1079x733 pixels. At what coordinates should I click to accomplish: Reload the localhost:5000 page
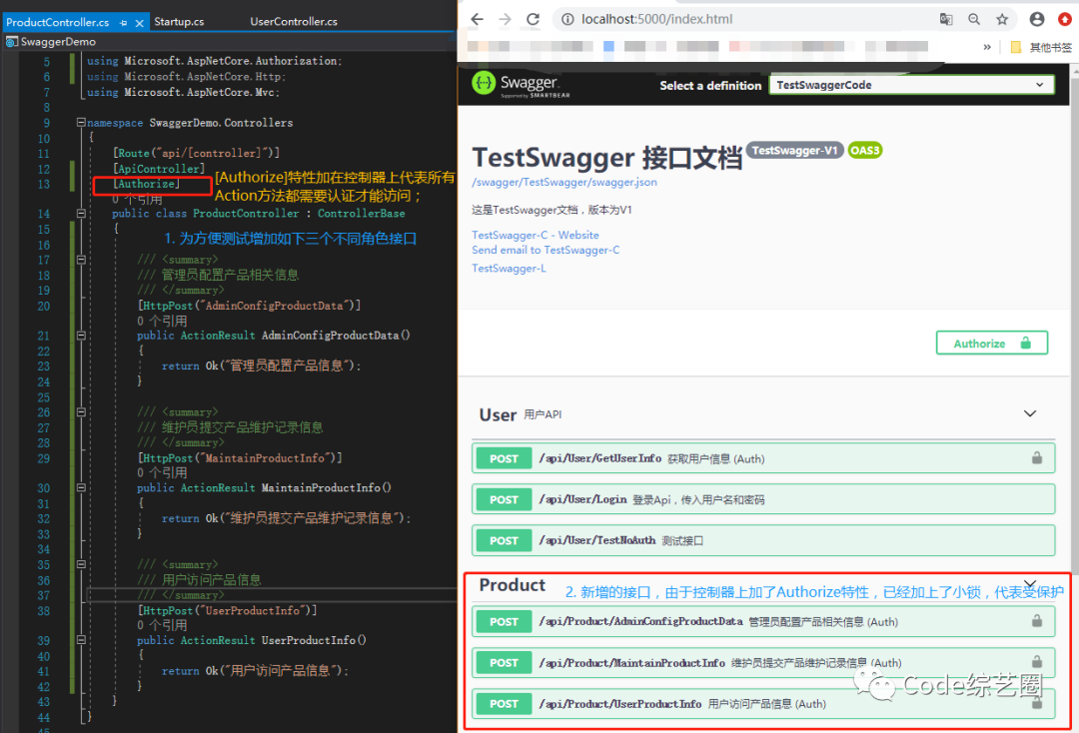tap(533, 19)
